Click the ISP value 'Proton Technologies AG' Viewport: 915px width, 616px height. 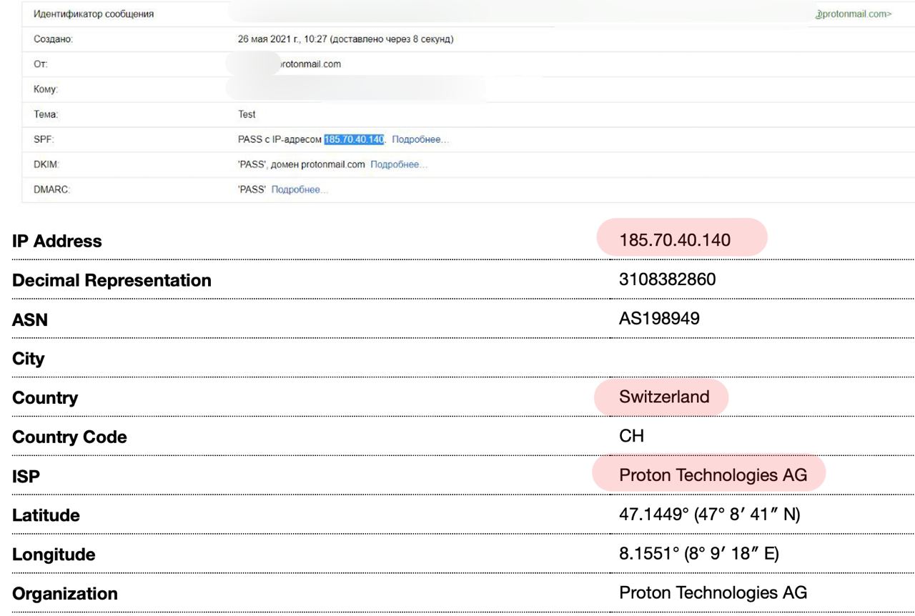(x=713, y=475)
